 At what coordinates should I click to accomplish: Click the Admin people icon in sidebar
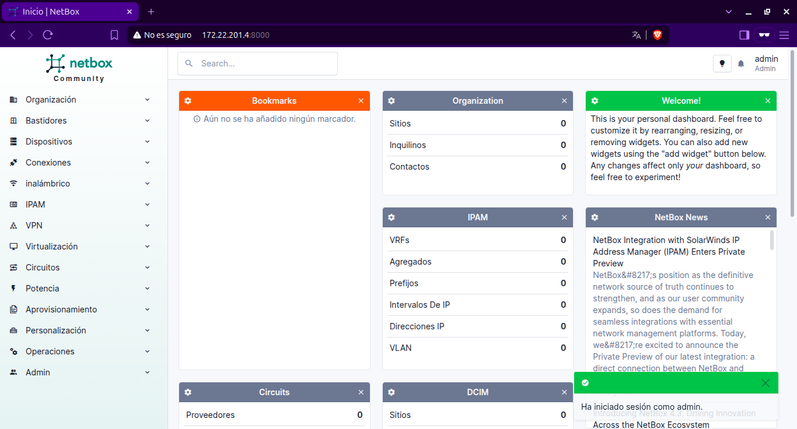pyautogui.click(x=13, y=372)
